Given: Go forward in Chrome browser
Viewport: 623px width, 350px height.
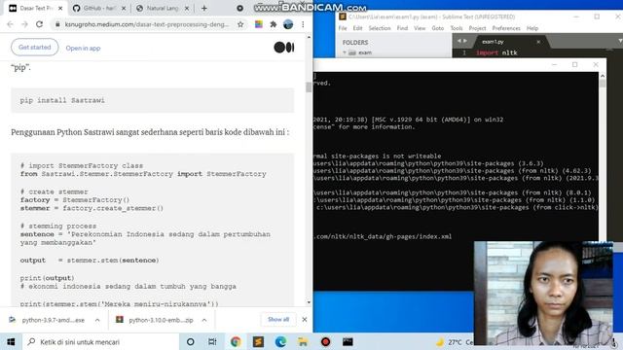Looking at the screenshot, I should pyautogui.click(x=24, y=24).
